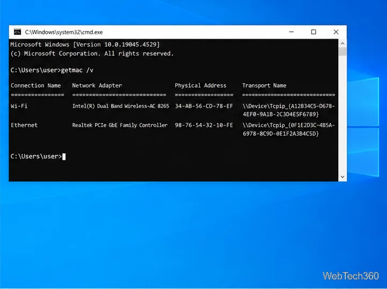Click the 'Network Adapter' column header
Viewport: 387px width, 289px height.
coord(97,85)
